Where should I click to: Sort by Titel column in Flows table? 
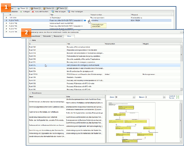[x=70, y=15]
